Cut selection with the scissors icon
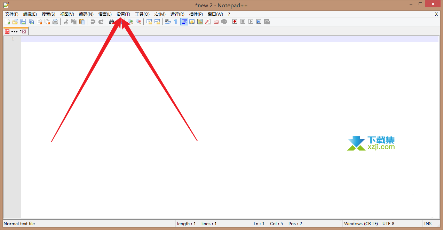Screen dimensions: 443x230 click(x=66, y=22)
